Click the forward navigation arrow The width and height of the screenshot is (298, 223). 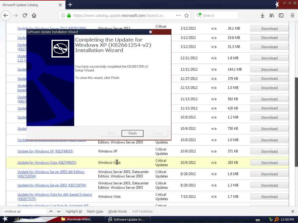coord(16,15)
